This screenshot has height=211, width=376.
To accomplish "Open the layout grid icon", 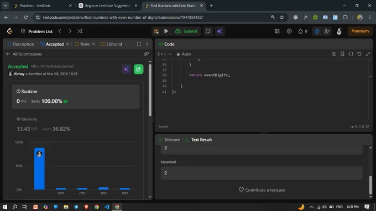I will click(x=277, y=31).
